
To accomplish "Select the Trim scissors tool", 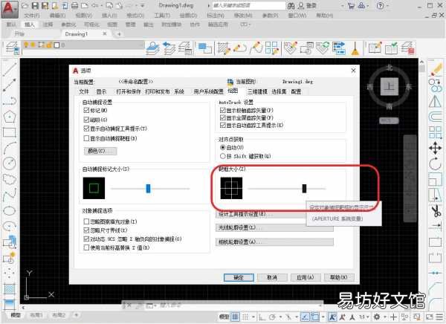I will [436, 211].
